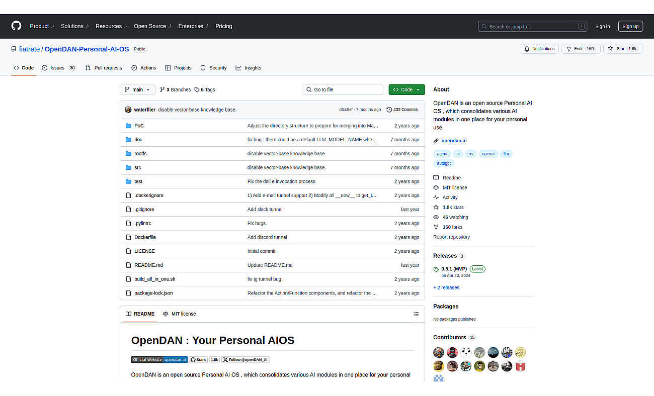
Task: Click Official Website opendan.ai badge
Action: [x=159, y=360]
